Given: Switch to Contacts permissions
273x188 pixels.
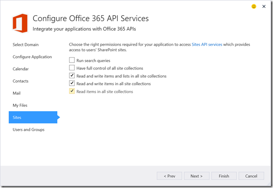Looking at the screenshot, I should [x=20, y=81].
